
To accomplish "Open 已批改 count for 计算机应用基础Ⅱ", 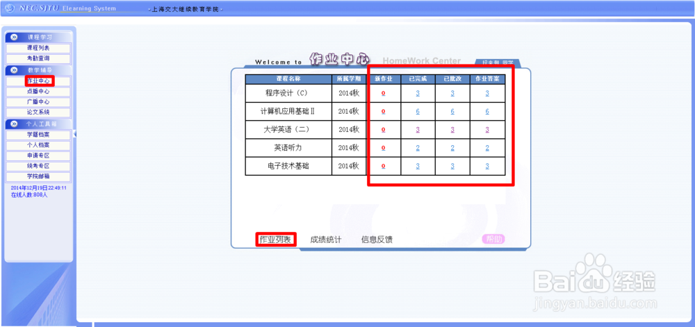I will [452, 112].
